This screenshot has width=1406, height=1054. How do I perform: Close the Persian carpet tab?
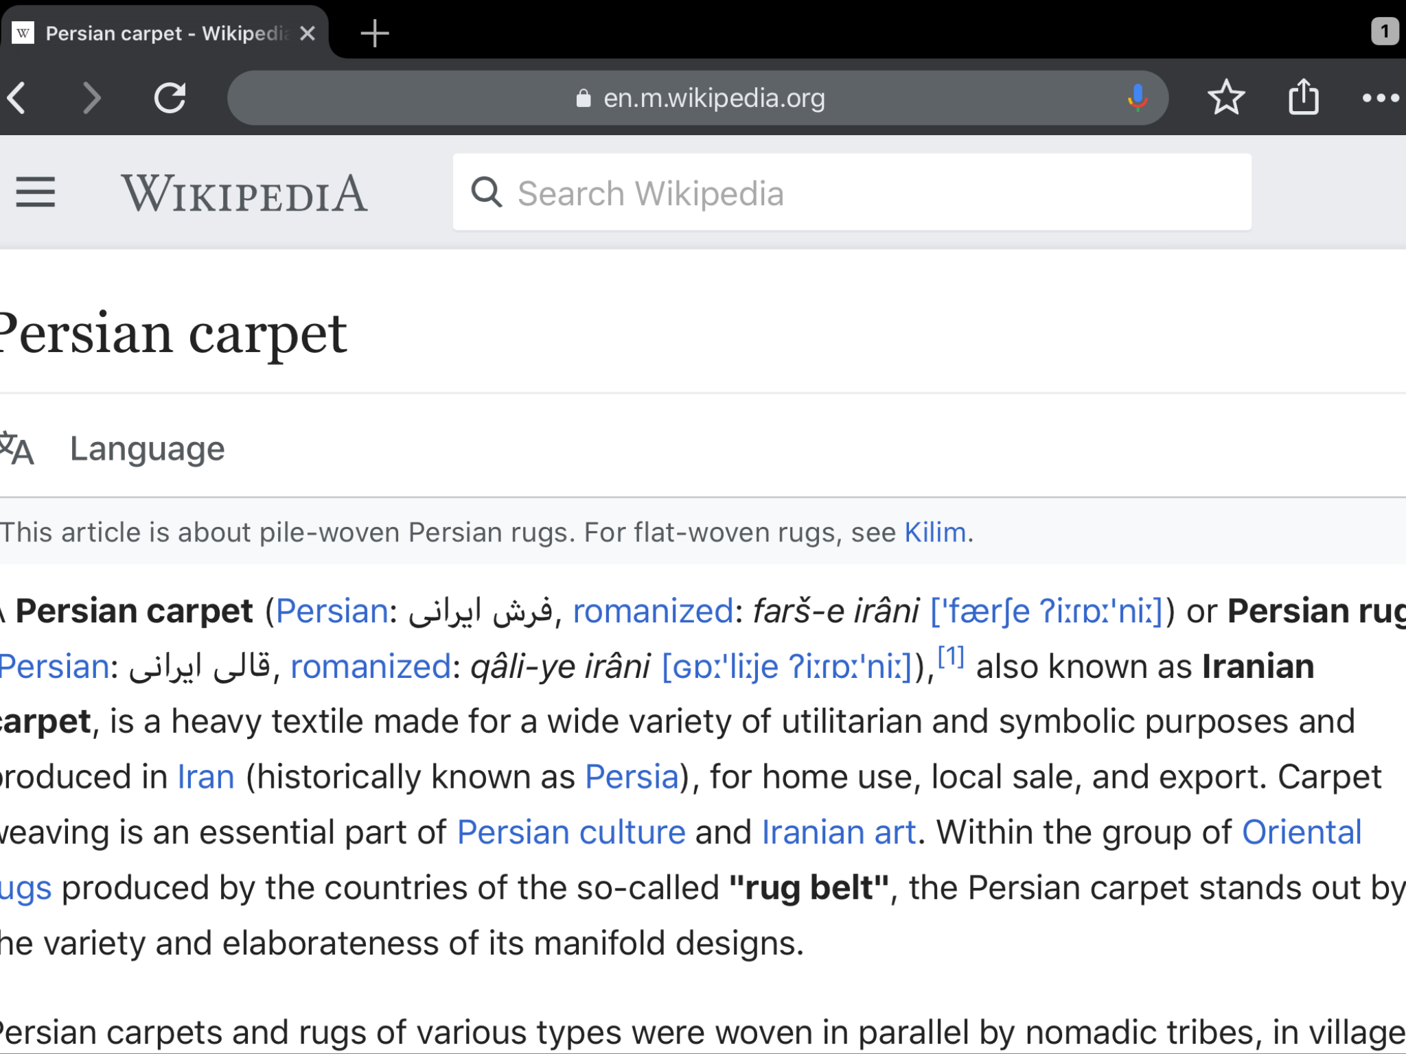click(308, 33)
